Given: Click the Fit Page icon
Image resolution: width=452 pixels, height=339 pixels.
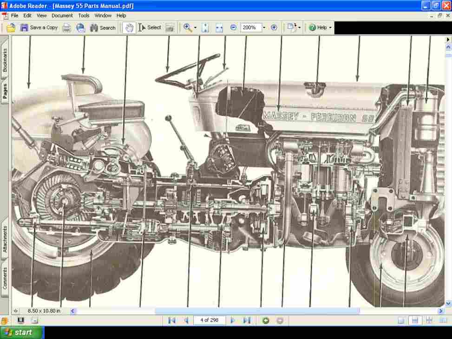Looking at the screenshot, I should coord(205,28).
